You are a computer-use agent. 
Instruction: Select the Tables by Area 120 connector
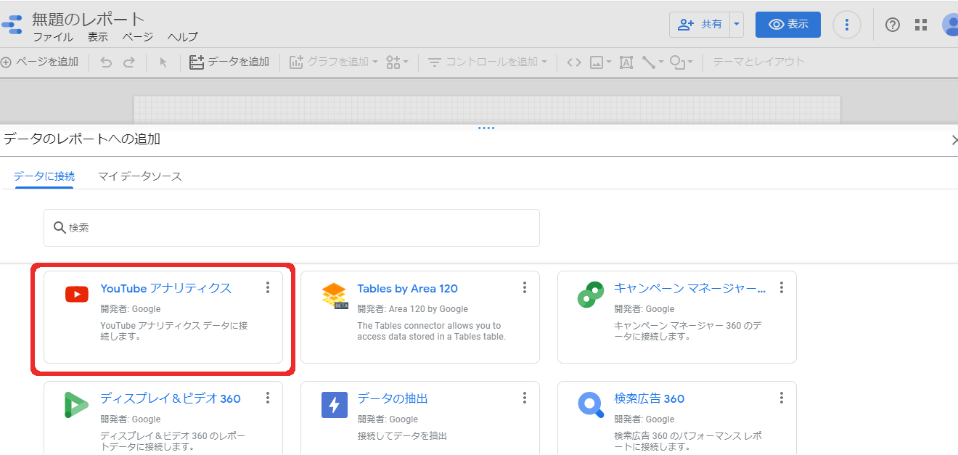420,317
